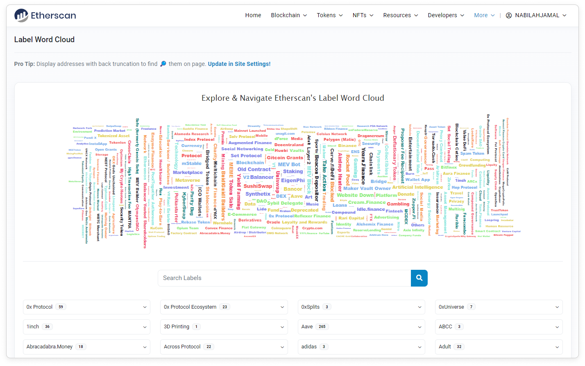Expand the More menu
585x366 pixels.
[484, 15]
